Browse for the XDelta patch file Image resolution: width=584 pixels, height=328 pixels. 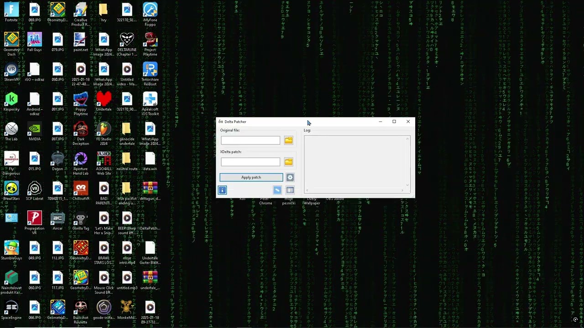[288, 162]
